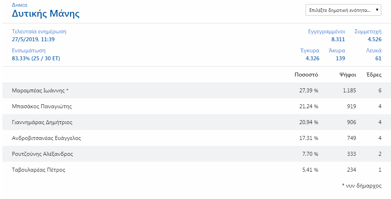391x199 pixels.
Task: Click the Ενσωμάτωση 83,33% value
Action: [36, 59]
